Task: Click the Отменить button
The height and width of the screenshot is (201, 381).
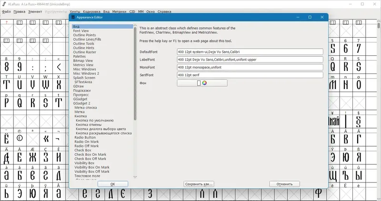Action: (284, 184)
